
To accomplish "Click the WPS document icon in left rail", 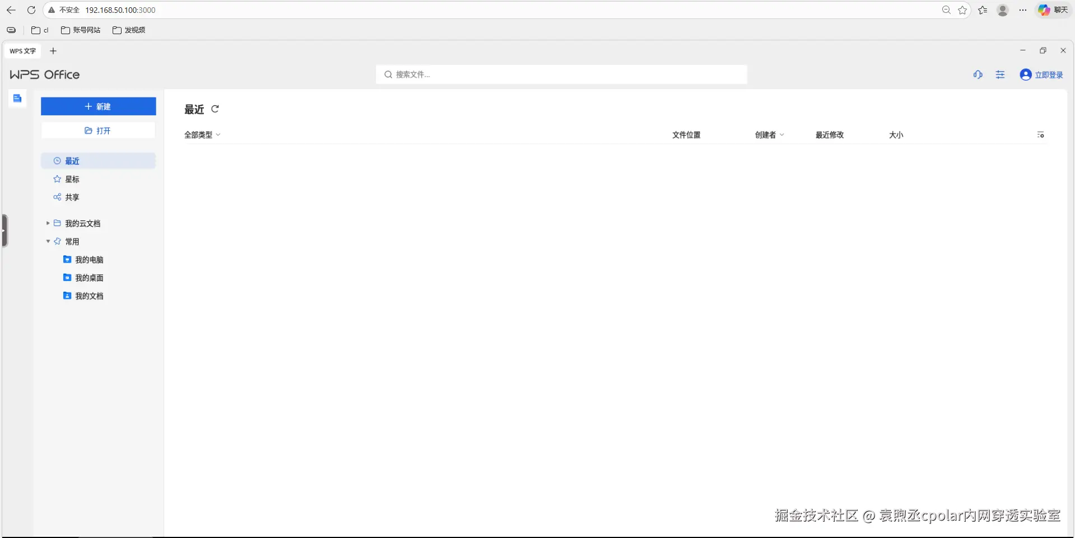I will click(17, 99).
